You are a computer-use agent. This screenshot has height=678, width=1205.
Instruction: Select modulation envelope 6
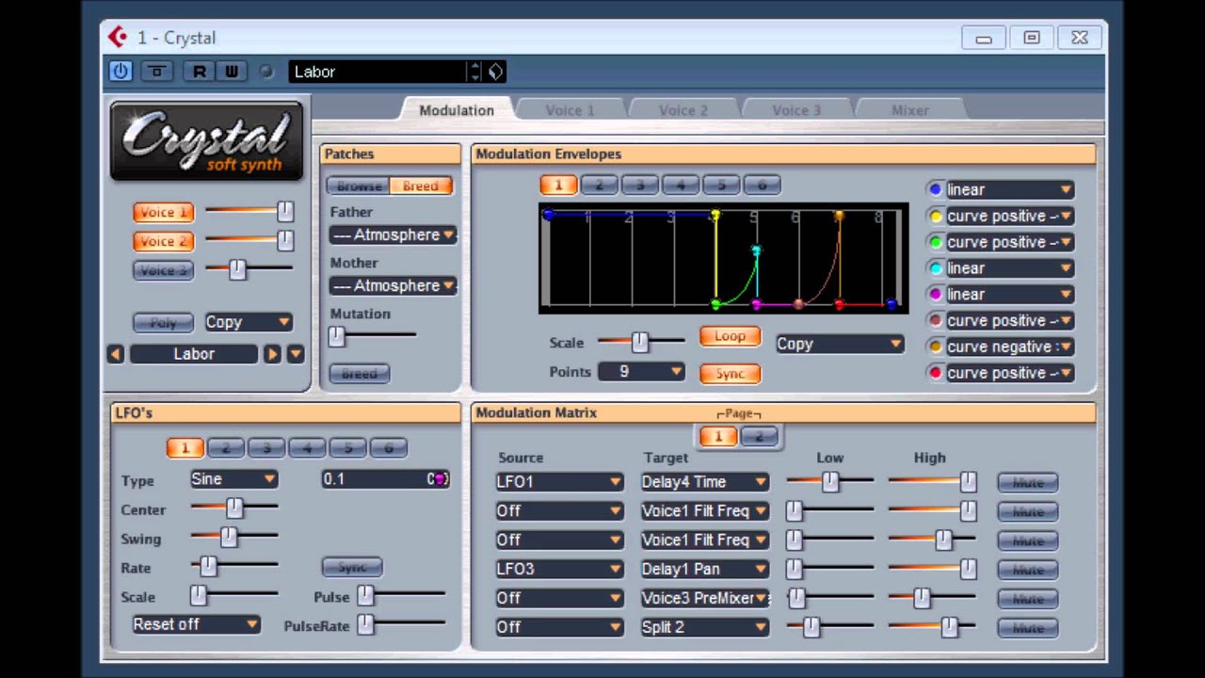pyautogui.click(x=762, y=185)
